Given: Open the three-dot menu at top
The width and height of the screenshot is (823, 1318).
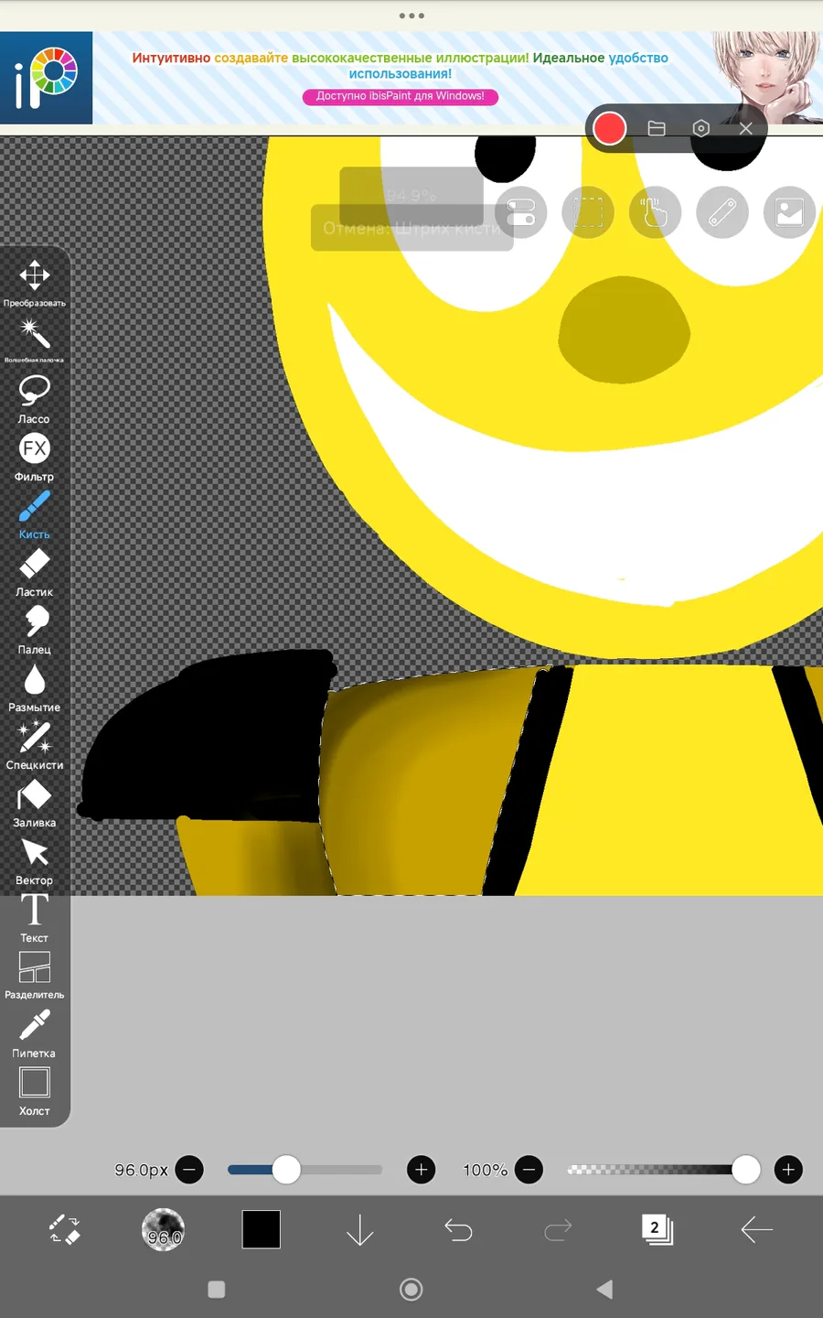Looking at the screenshot, I should tap(411, 16).
